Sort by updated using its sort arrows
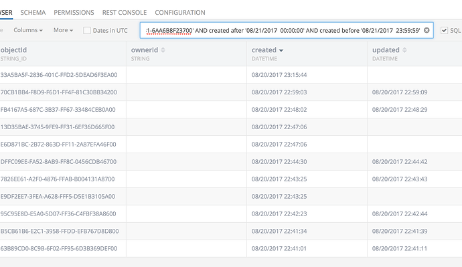Image resolution: width=462 pixels, height=267 pixels. click(x=404, y=50)
